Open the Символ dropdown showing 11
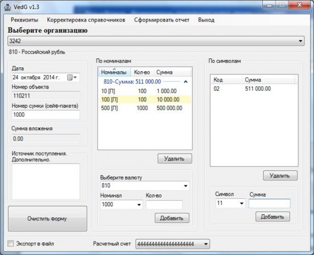Viewport: 314px width, 255px height. (x=241, y=204)
